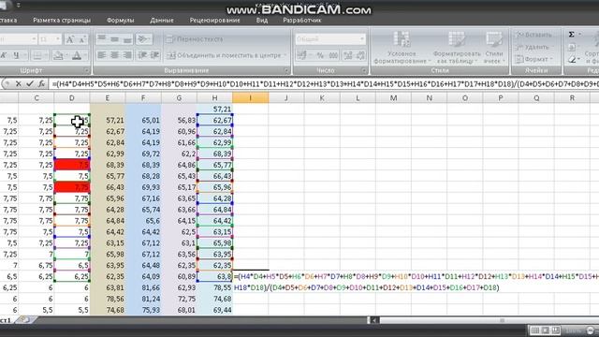Toggle center text alignment
Viewport: 599px width, 337px height.
coord(114,55)
